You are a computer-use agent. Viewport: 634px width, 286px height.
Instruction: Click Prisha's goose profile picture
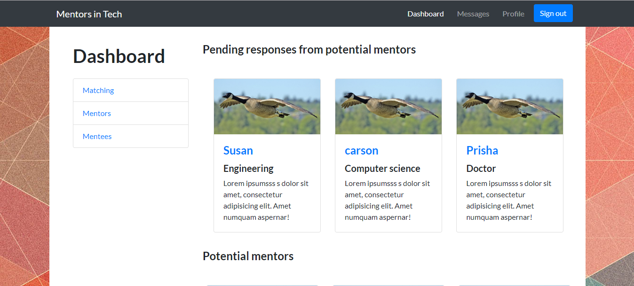(x=510, y=107)
